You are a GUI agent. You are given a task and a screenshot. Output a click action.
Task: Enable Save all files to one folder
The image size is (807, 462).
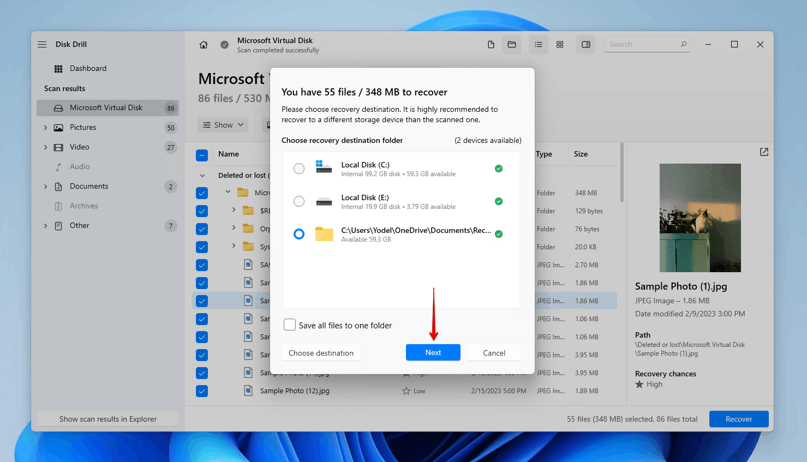(x=290, y=325)
